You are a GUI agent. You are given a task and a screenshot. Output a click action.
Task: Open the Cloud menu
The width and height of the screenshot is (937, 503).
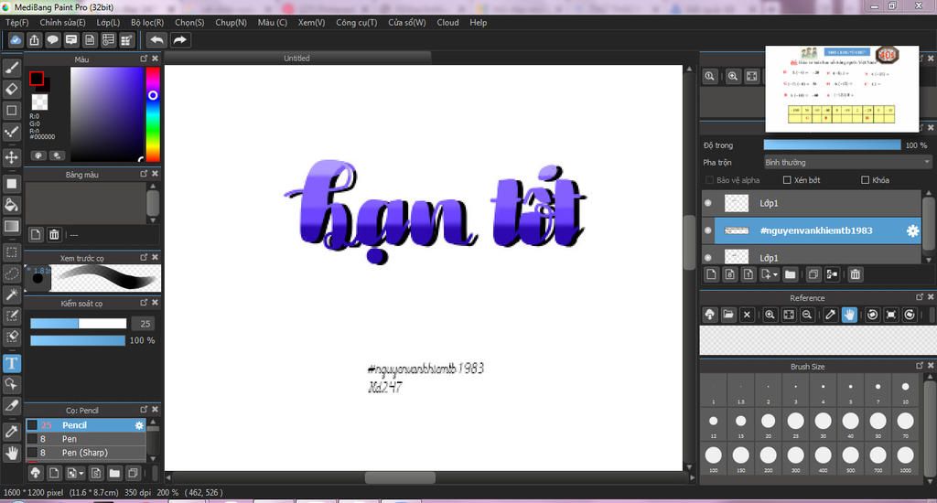[447, 22]
